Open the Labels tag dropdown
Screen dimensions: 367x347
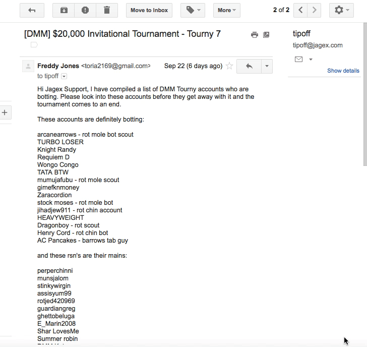click(x=193, y=10)
